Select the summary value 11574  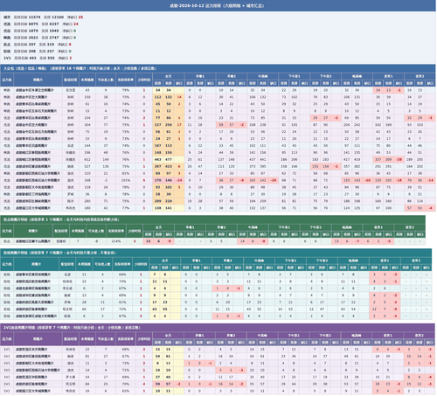34,17
